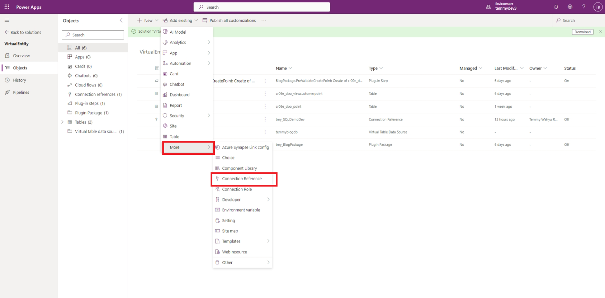Select Card in the menu
605x298 pixels.
187,74
